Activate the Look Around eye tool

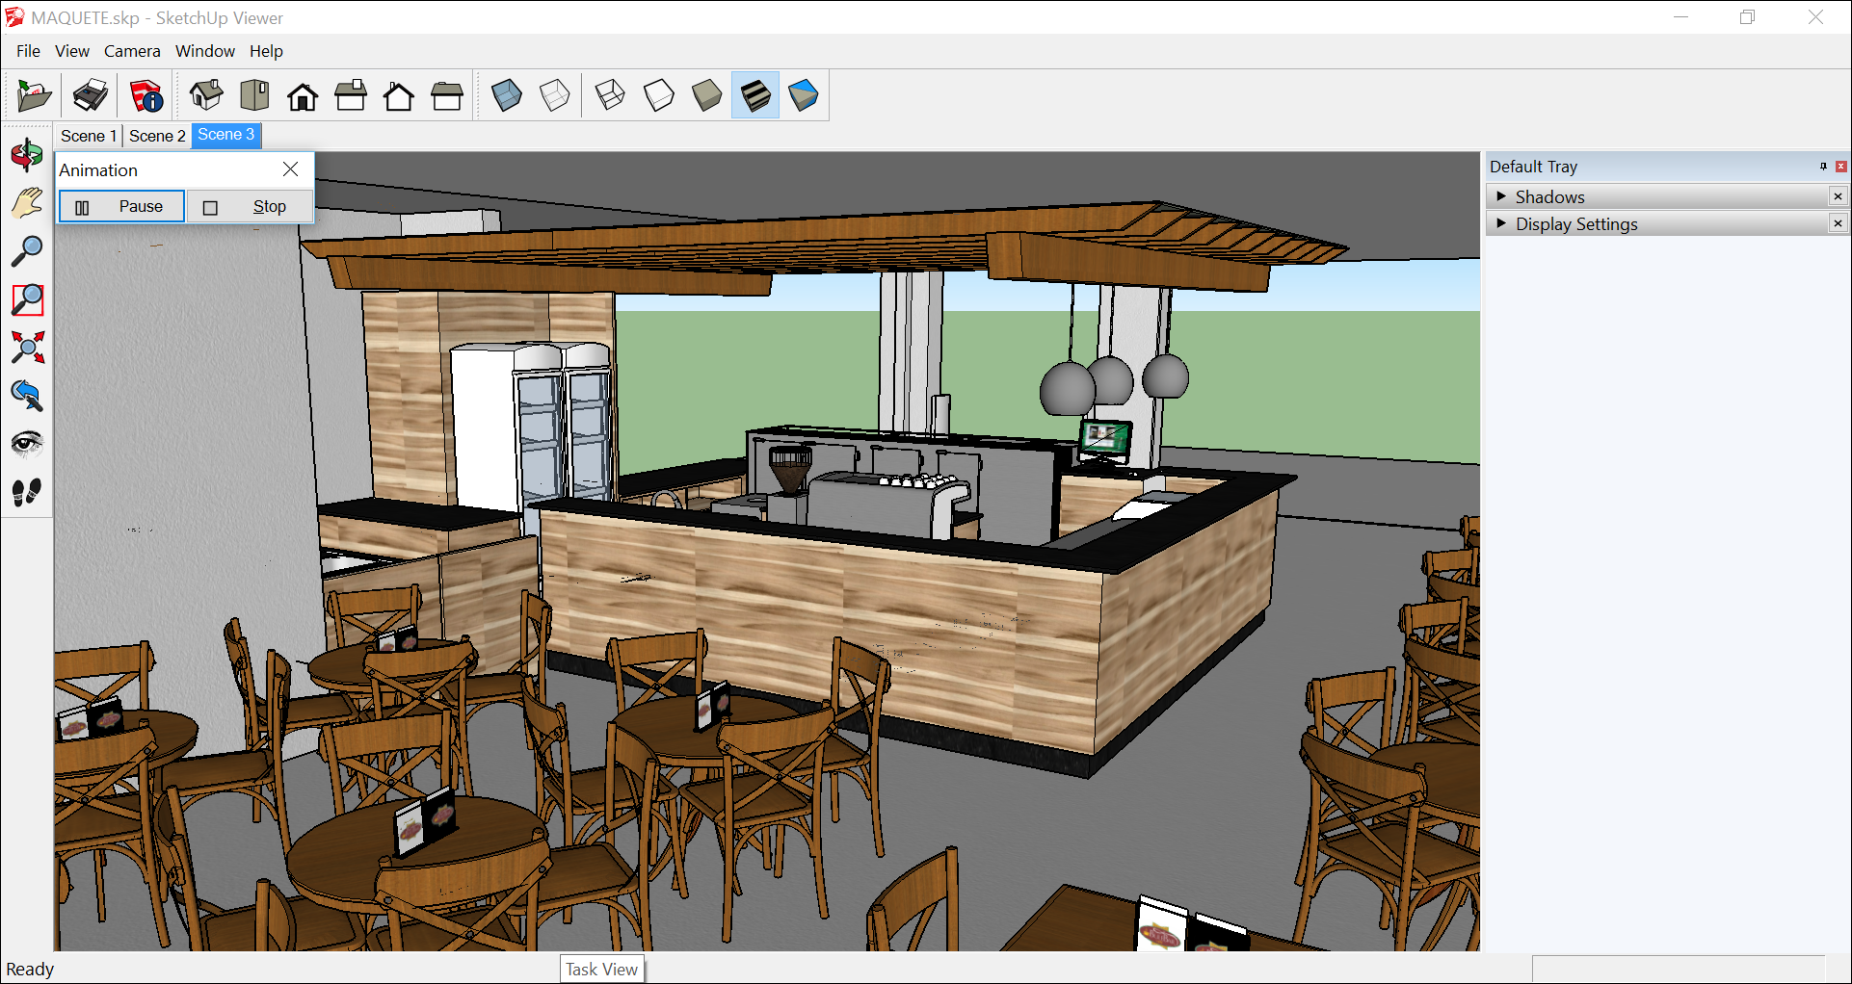pyautogui.click(x=27, y=444)
